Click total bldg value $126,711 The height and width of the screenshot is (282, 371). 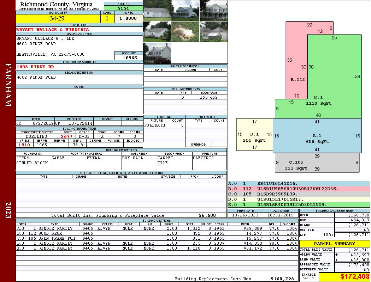pos(359,250)
